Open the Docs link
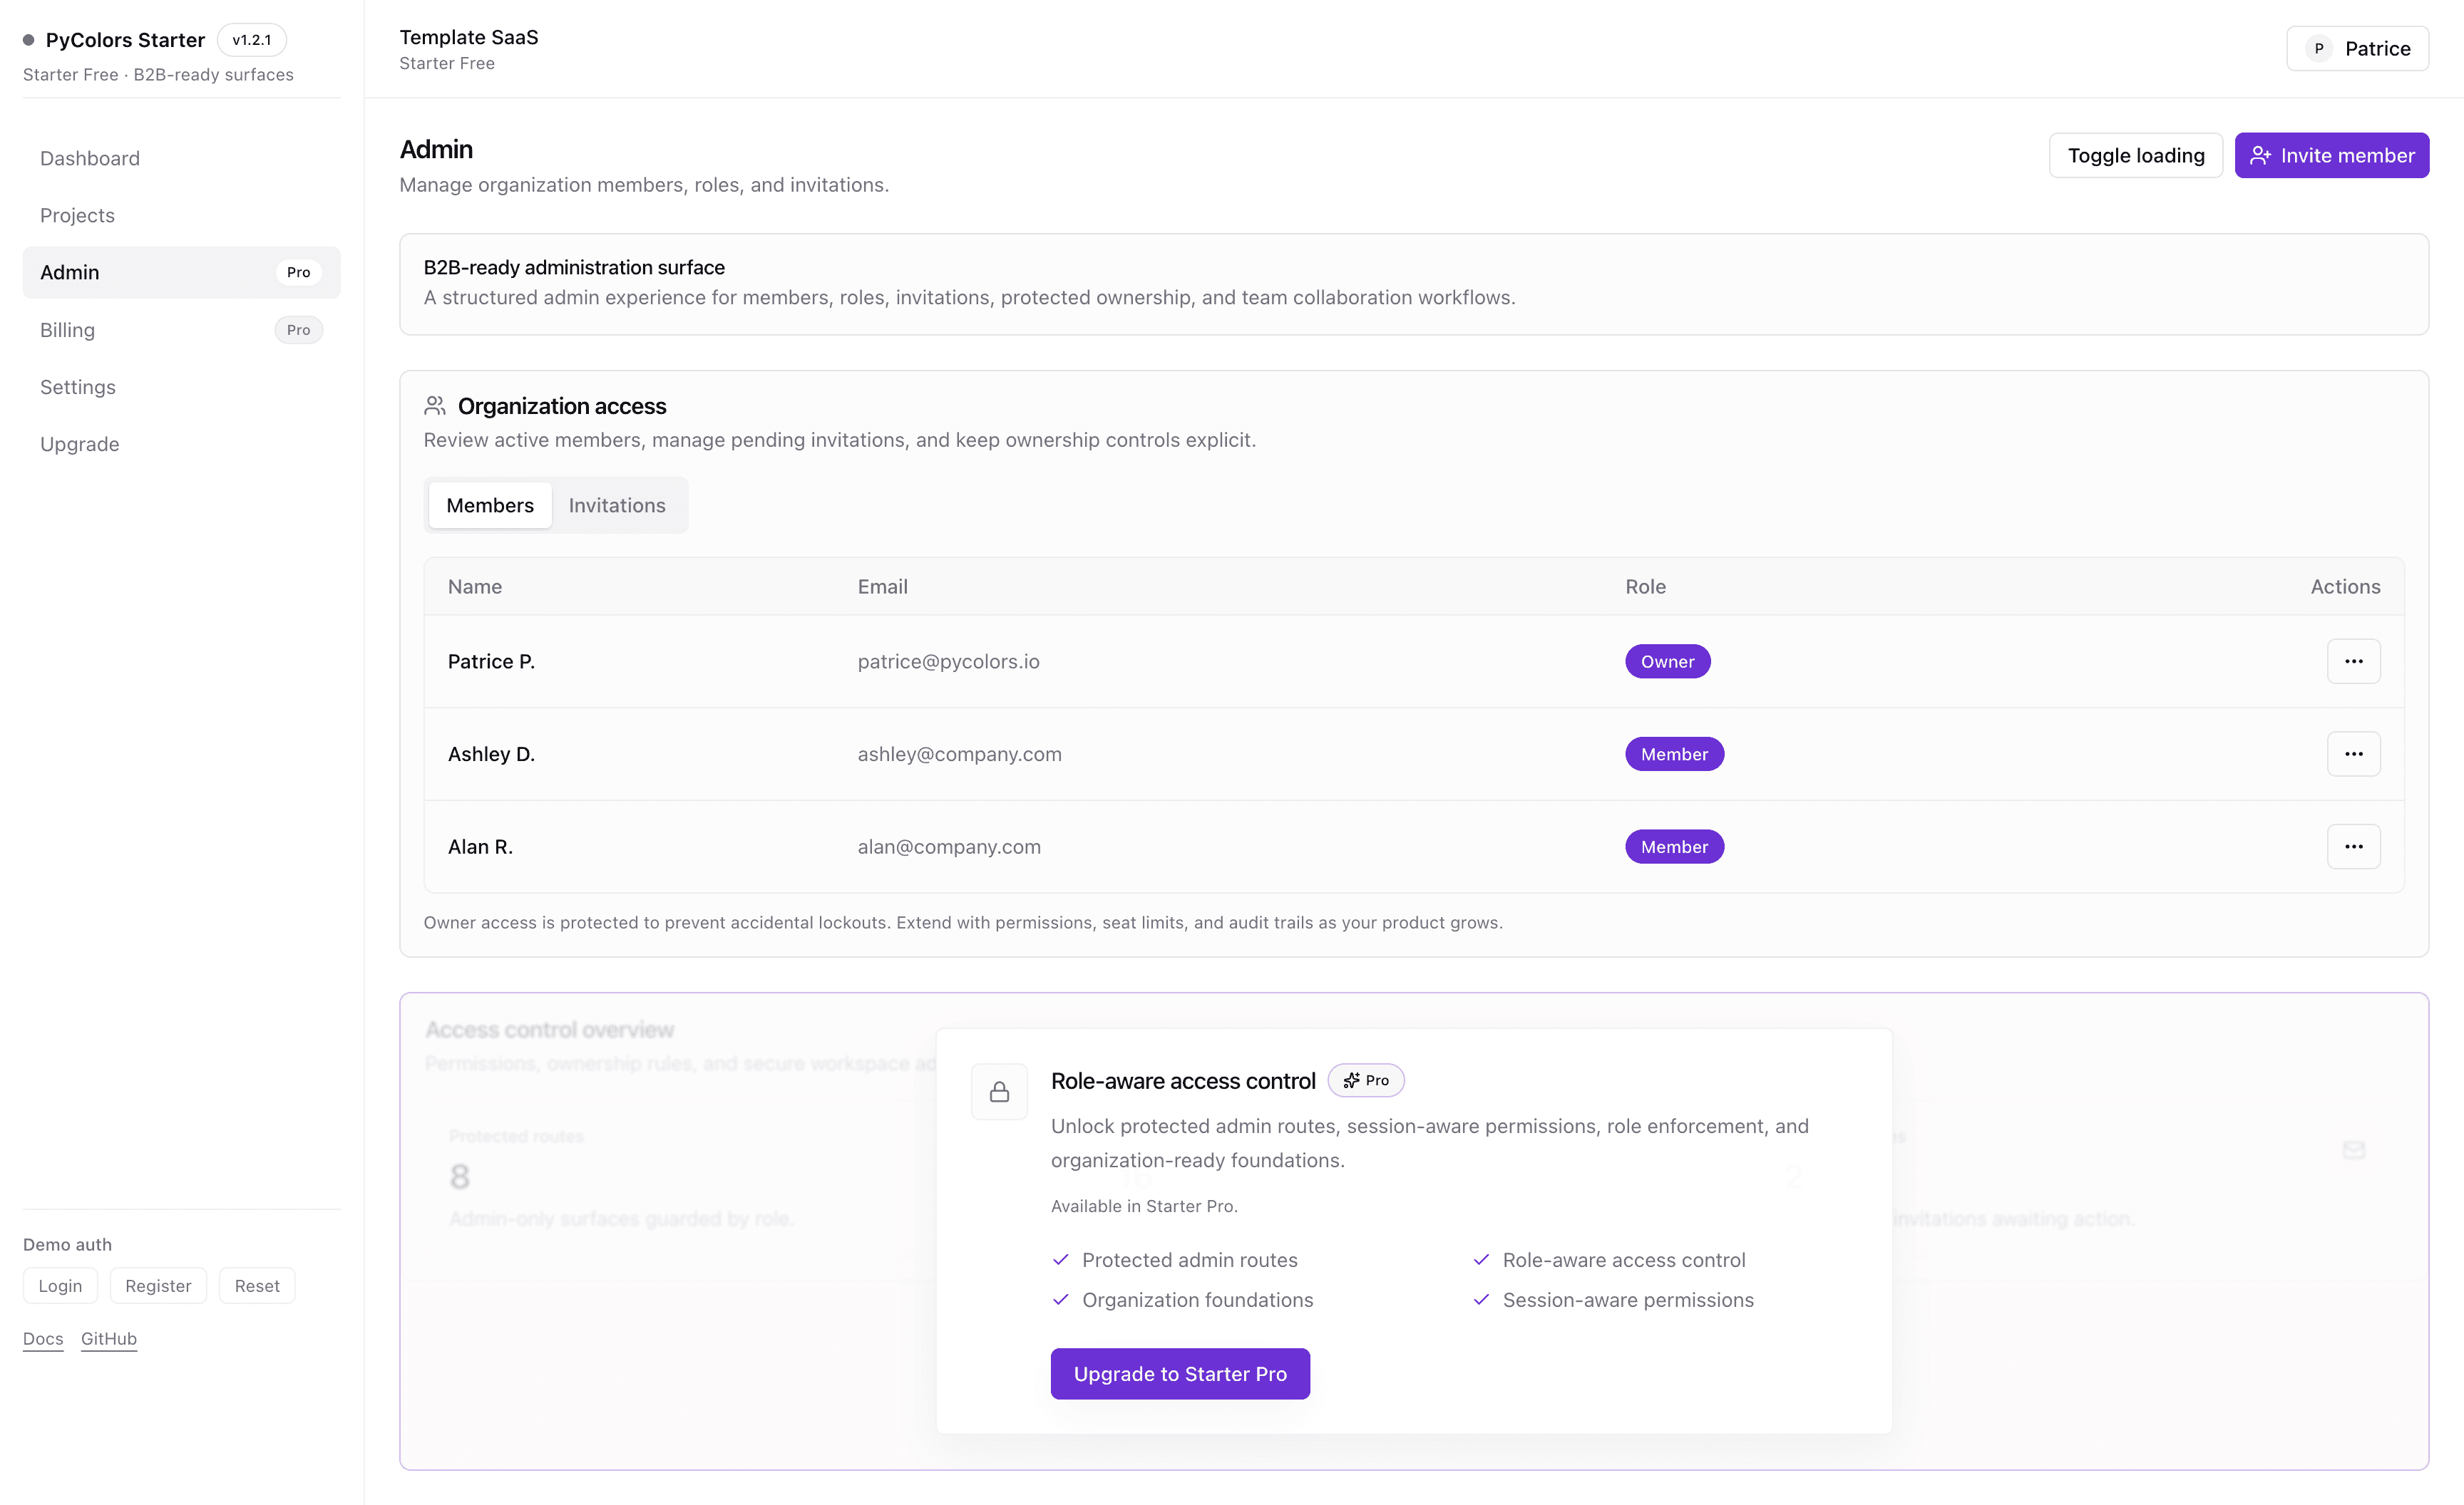 point(43,1338)
